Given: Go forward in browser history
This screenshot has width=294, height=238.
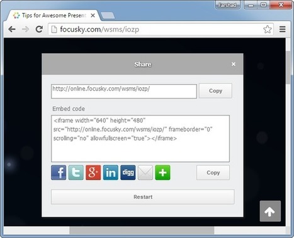Looking at the screenshot, I should 26,30.
